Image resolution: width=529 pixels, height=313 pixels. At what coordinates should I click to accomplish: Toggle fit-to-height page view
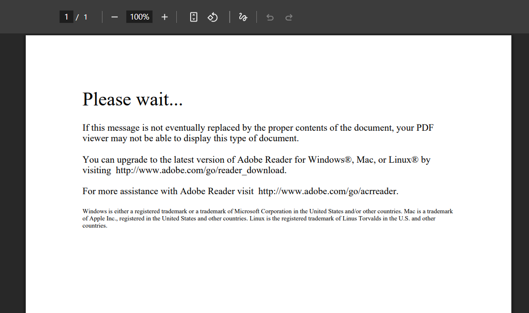pos(193,17)
